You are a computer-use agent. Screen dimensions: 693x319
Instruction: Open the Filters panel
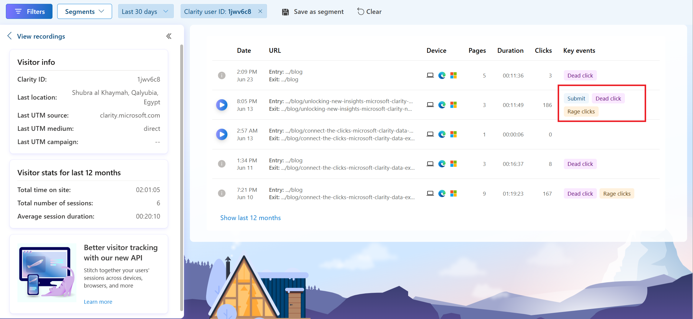coord(29,11)
